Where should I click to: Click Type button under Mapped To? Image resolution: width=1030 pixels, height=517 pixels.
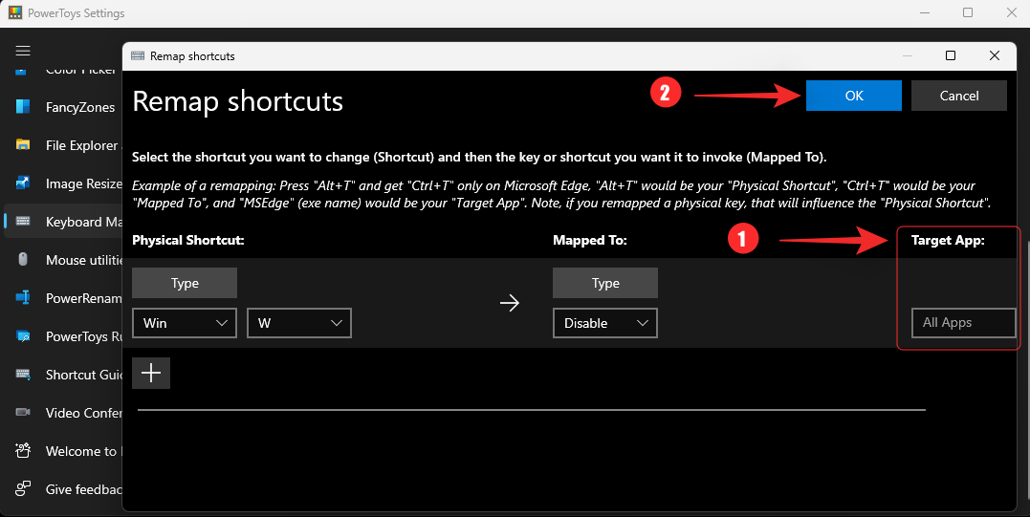click(x=605, y=283)
